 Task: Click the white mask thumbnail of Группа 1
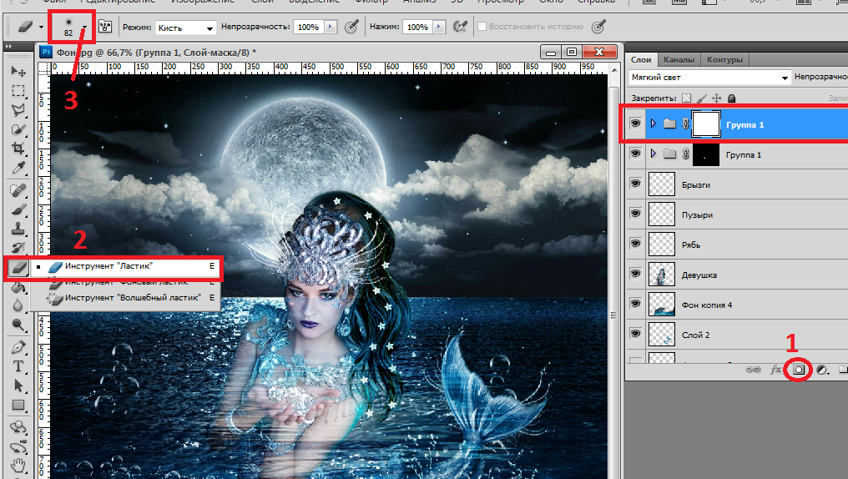706,124
